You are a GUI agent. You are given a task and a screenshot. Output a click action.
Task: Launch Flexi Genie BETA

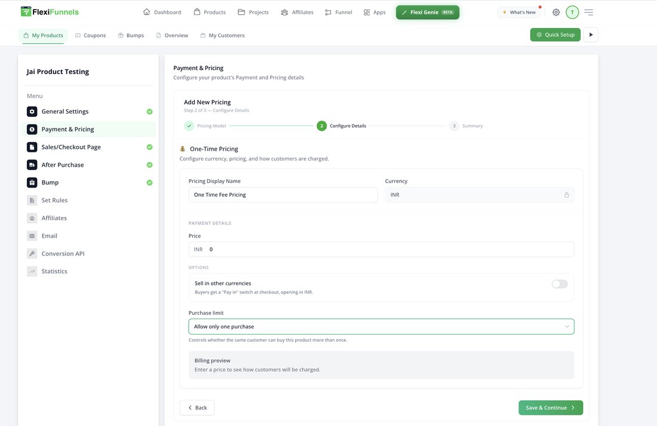428,12
